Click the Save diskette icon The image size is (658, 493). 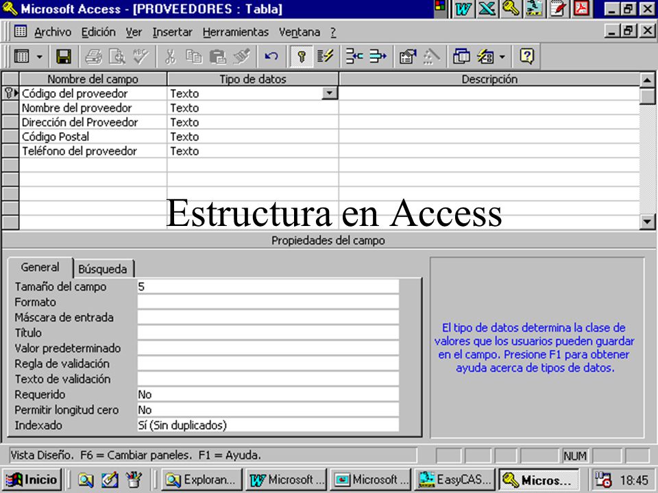[64, 57]
